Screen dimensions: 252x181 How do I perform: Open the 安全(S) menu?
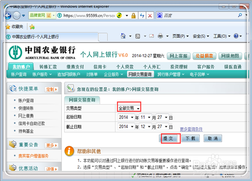[201, 36]
